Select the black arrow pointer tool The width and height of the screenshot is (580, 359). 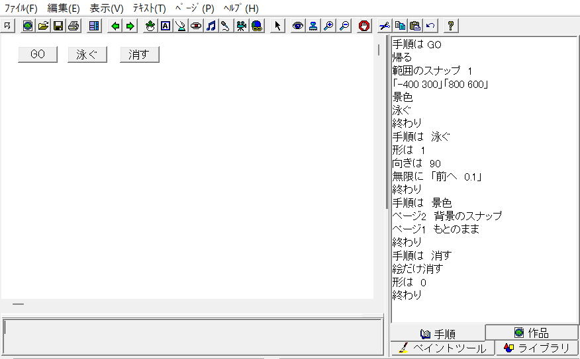pyautogui.click(x=277, y=26)
